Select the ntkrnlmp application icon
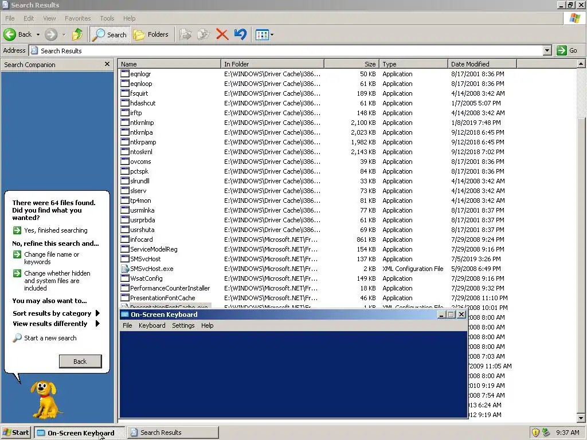 coord(124,123)
